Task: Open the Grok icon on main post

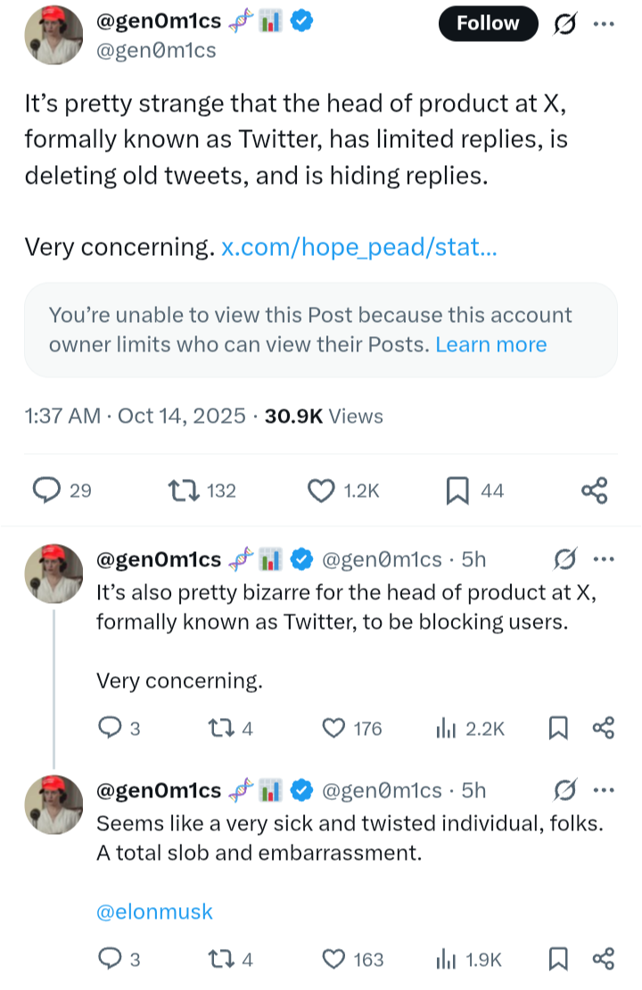Action: 565,24
